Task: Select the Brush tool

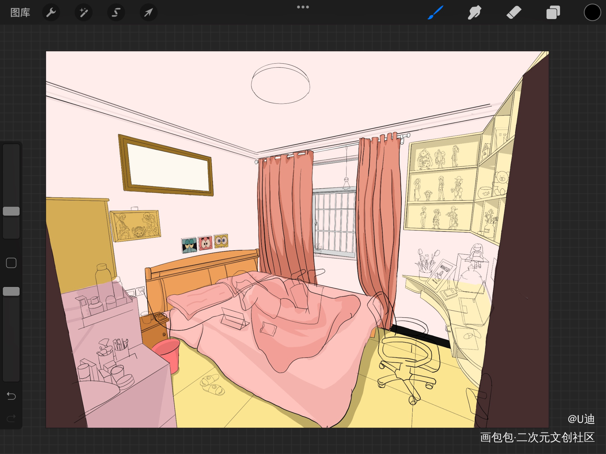Action: click(x=435, y=13)
